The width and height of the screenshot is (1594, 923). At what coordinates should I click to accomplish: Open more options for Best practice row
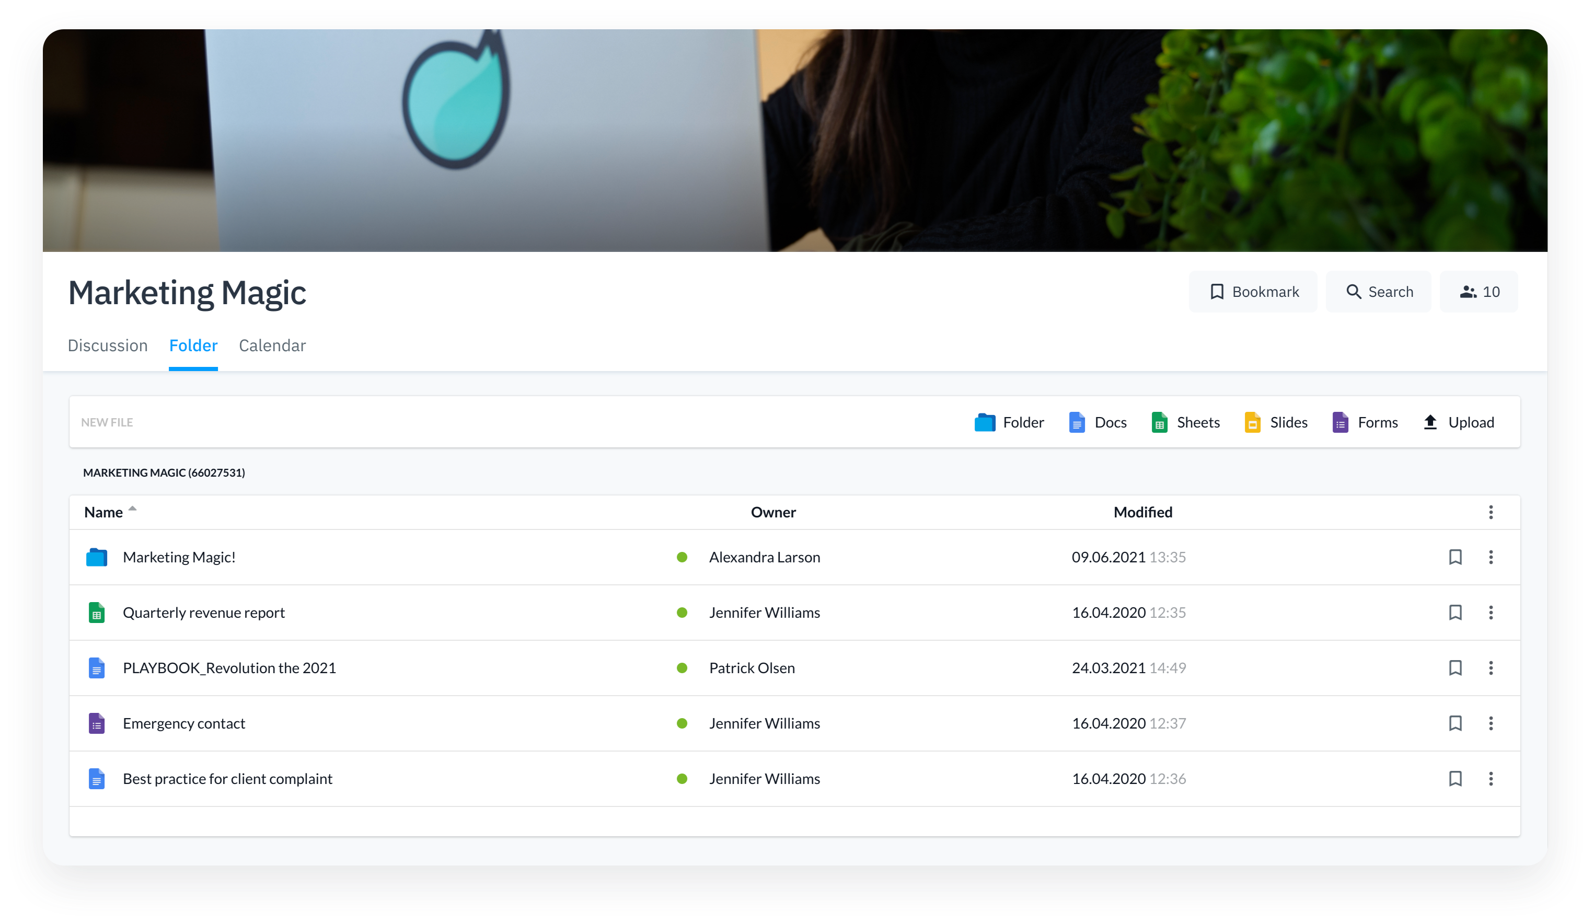[1491, 779]
